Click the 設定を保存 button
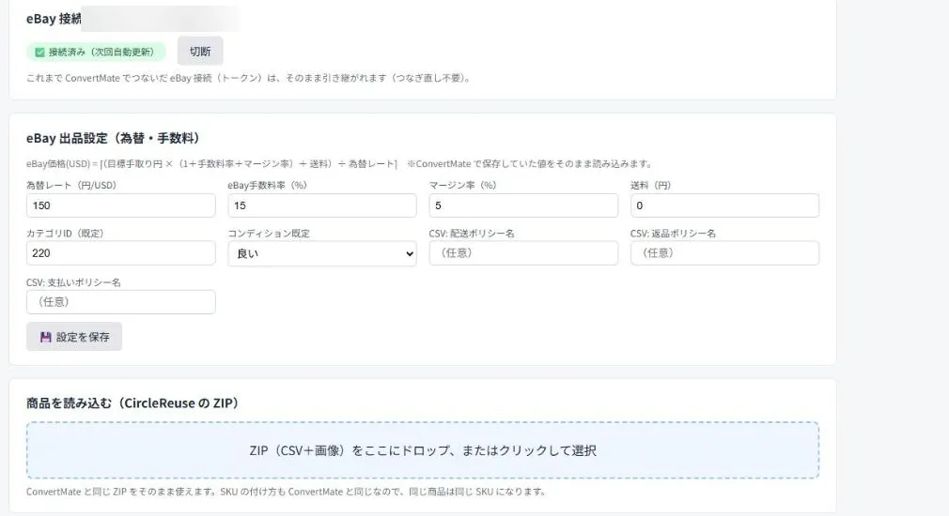Screen dimensions: 949x516 click(74, 337)
